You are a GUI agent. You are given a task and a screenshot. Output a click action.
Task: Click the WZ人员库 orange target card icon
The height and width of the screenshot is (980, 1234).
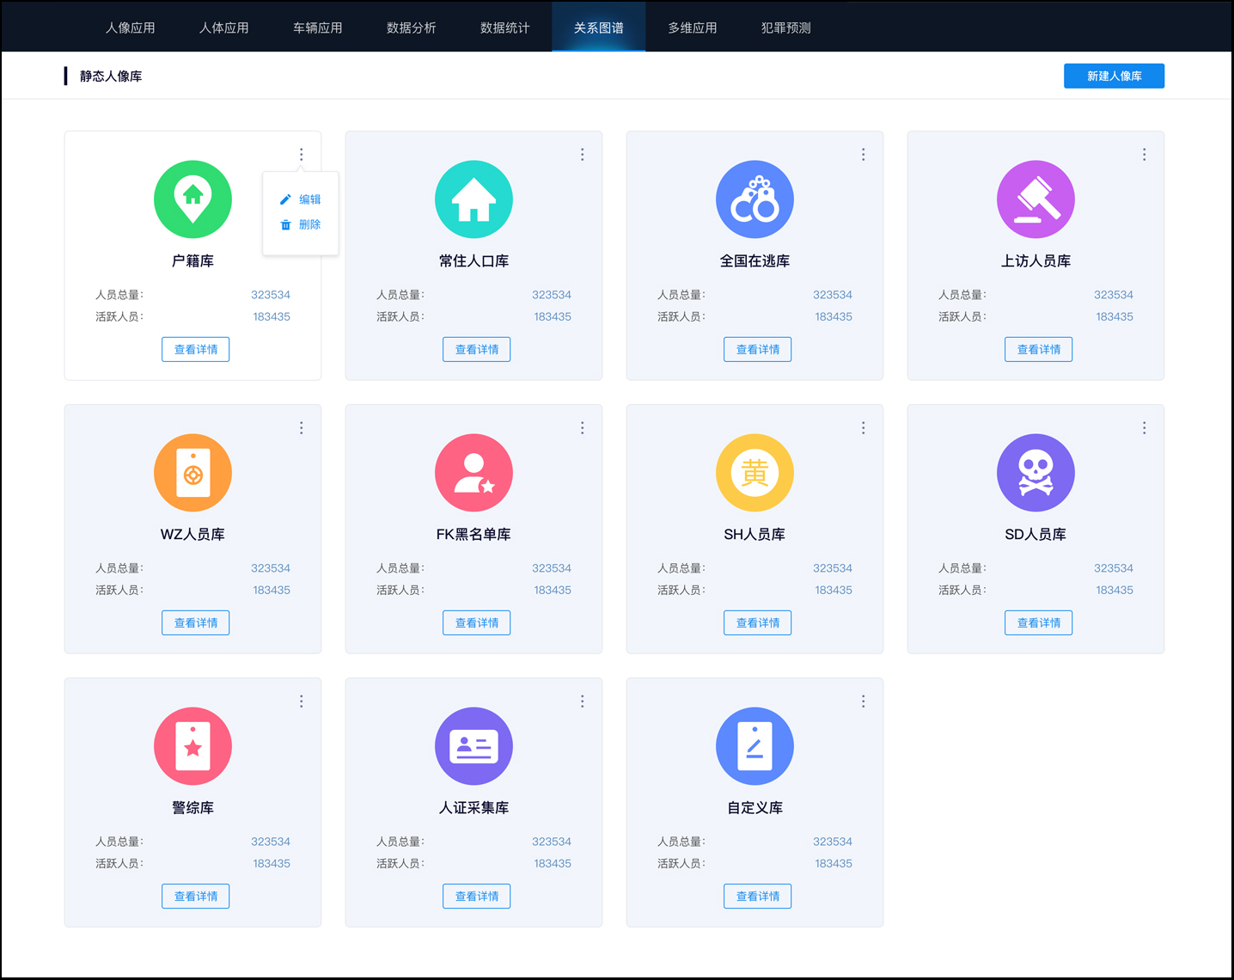[x=192, y=473]
